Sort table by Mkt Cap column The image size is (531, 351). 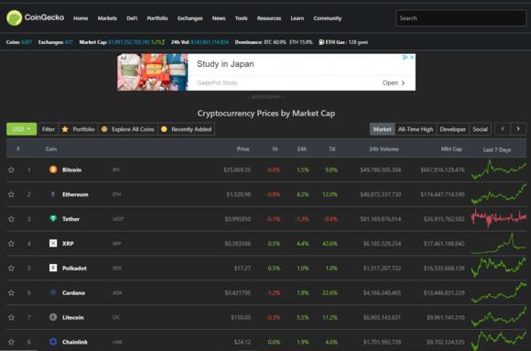(451, 148)
